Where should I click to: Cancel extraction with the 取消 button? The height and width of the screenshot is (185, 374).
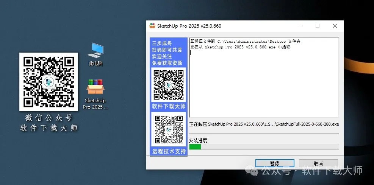(318, 163)
